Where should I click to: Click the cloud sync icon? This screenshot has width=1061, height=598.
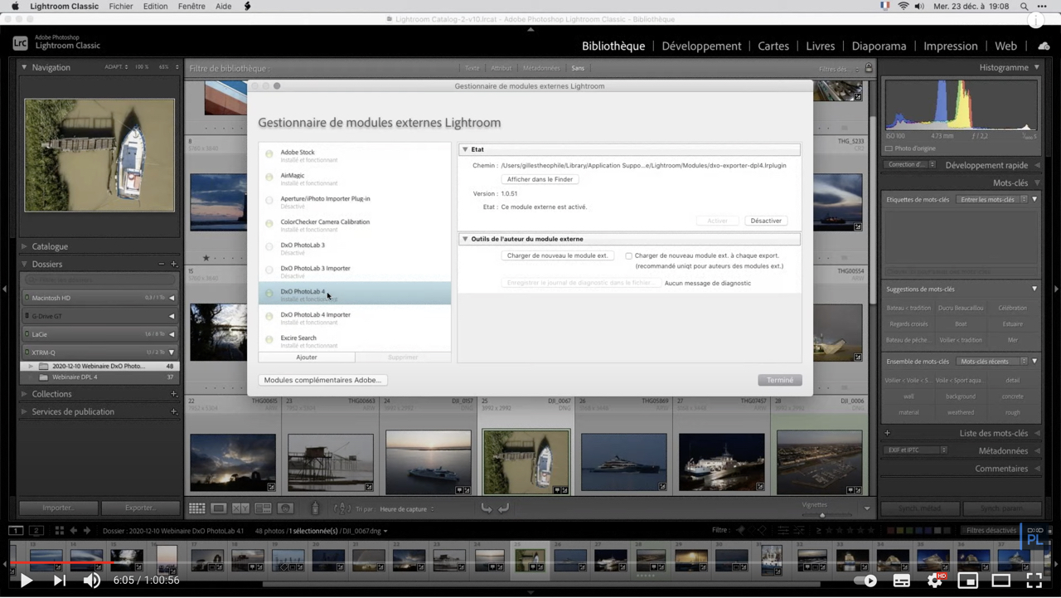pyautogui.click(x=1044, y=46)
